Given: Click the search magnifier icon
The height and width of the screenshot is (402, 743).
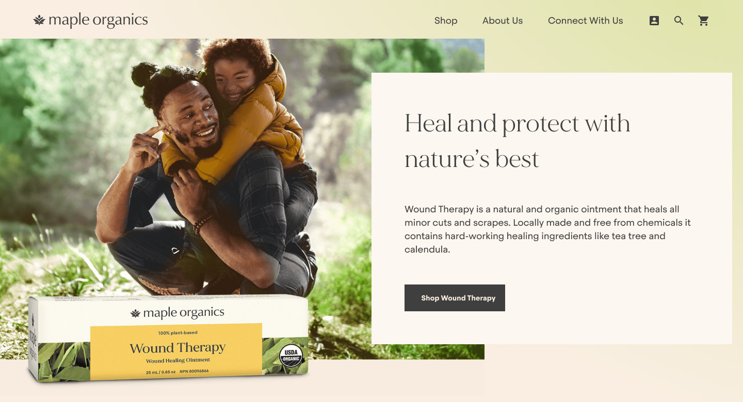Looking at the screenshot, I should 679,21.
